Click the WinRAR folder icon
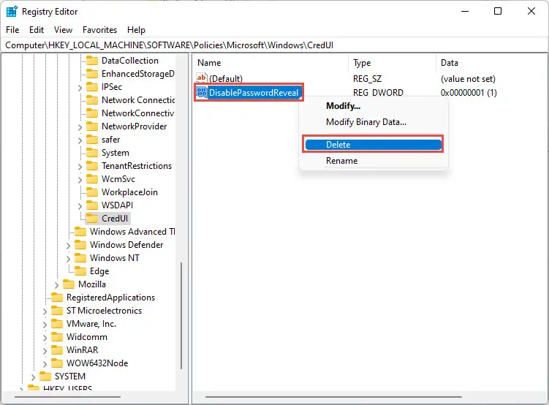 [x=57, y=350]
